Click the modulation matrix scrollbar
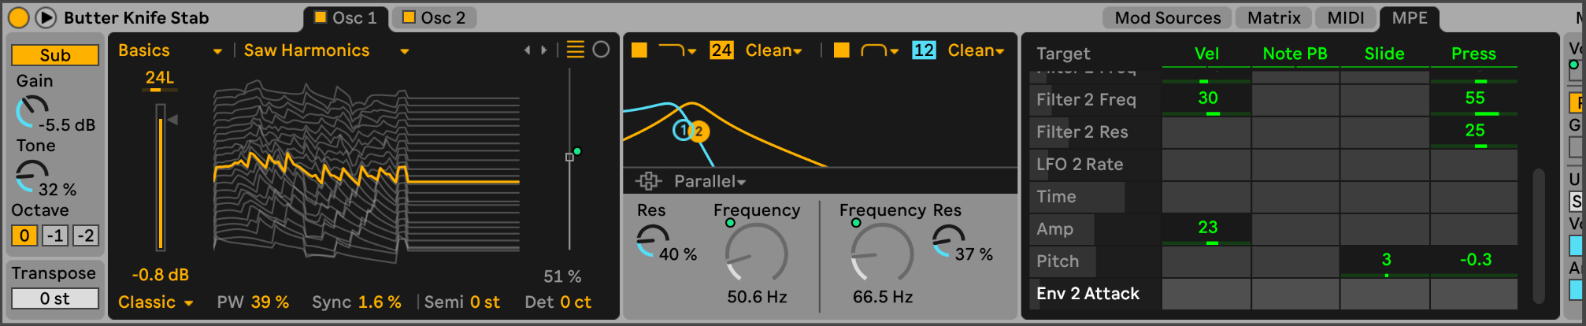This screenshot has height=326, width=1586. [1538, 235]
